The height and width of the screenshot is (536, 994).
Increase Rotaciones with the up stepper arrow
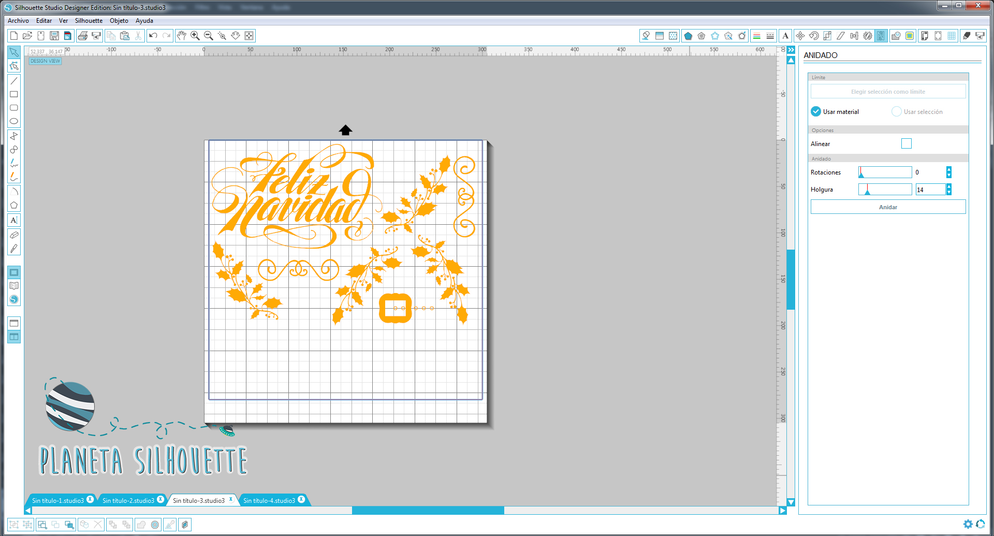pyautogui.click(x=949, y=169)
